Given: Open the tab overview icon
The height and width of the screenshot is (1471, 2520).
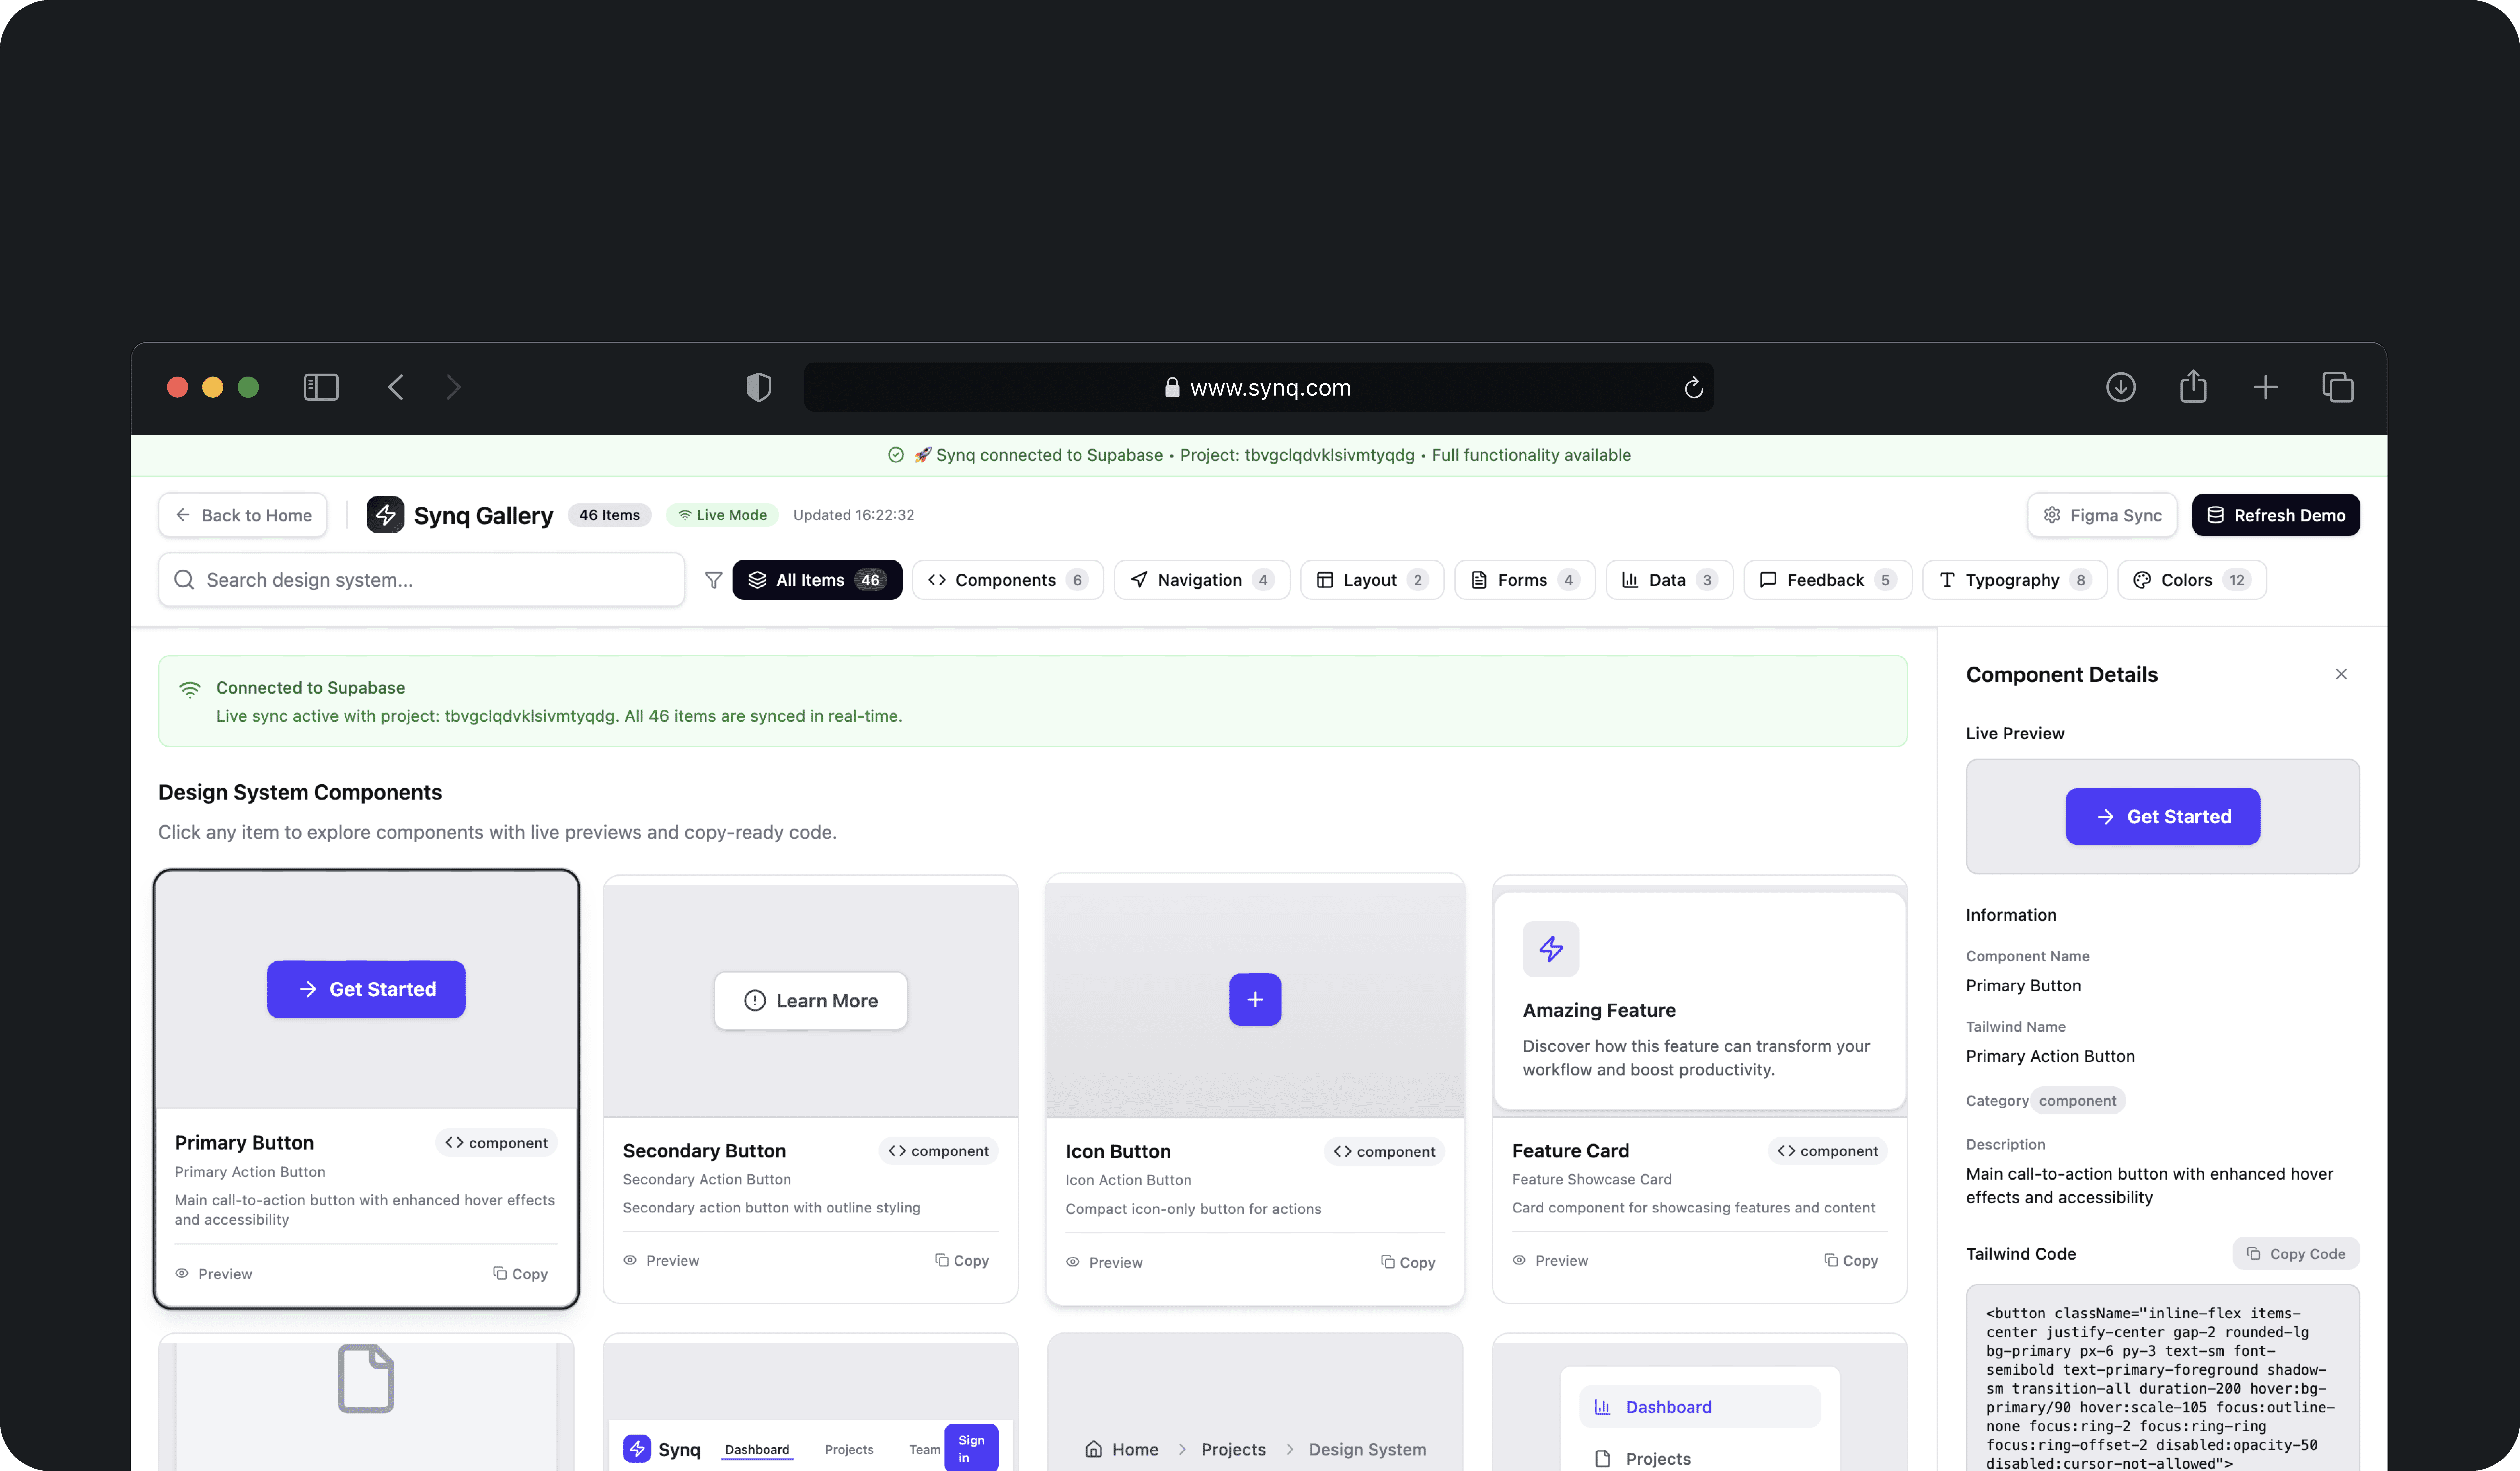Looking at the screenshot, I should [2338, 387].
